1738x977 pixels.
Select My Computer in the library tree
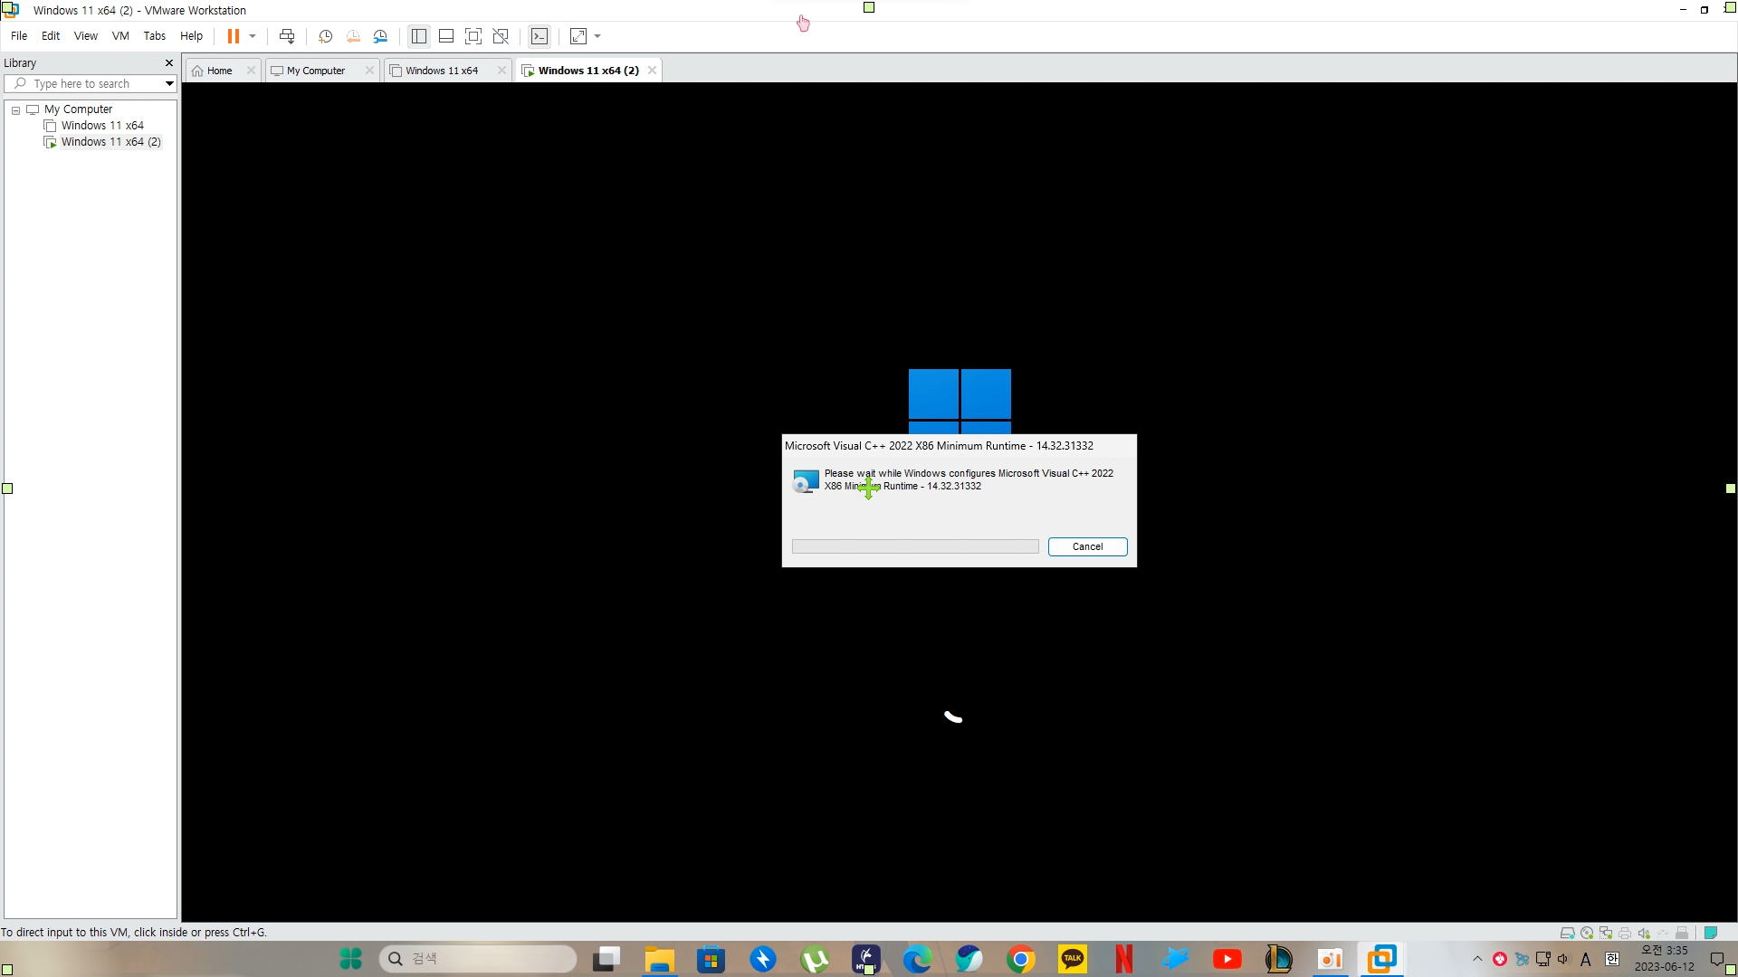click(78, 109)
